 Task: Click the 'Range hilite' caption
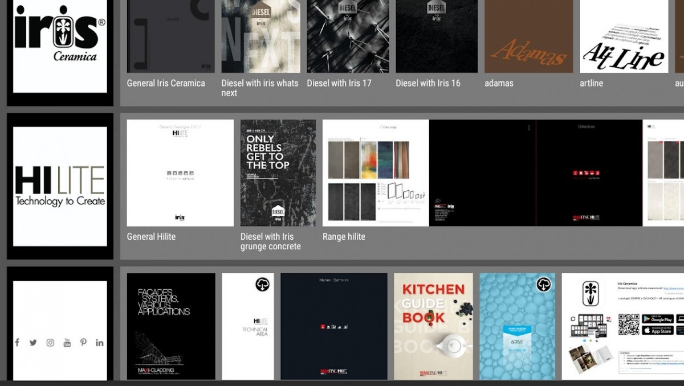[x=344, y=237]
